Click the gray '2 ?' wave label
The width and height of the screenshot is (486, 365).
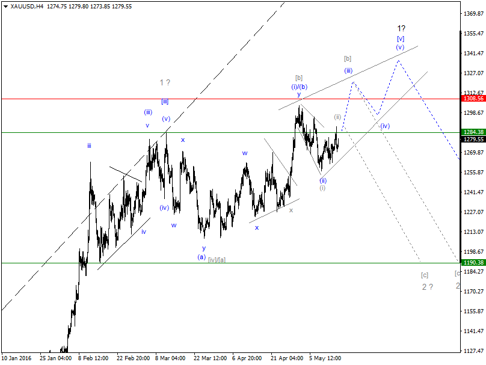427,287
